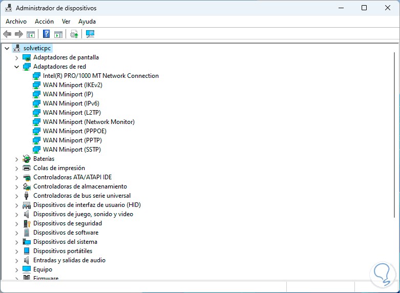
Task: Click the solveticpc computer icon
Action: click(16, 48)
